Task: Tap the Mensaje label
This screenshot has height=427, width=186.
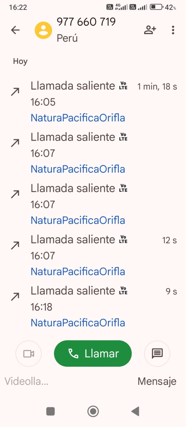Action: tap(157, 381)
